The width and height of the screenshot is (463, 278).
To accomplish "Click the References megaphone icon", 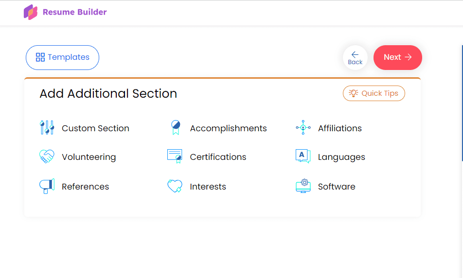I will tap(47, 186).
